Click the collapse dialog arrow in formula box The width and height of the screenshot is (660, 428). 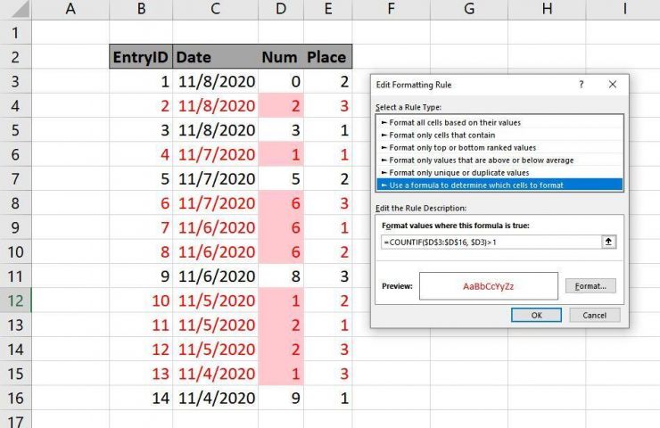coord(608,242)
